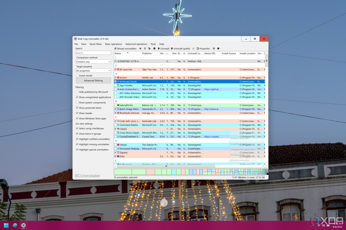Open settings via the gear toolbar icon
The image size is (346, 230).
214,49
